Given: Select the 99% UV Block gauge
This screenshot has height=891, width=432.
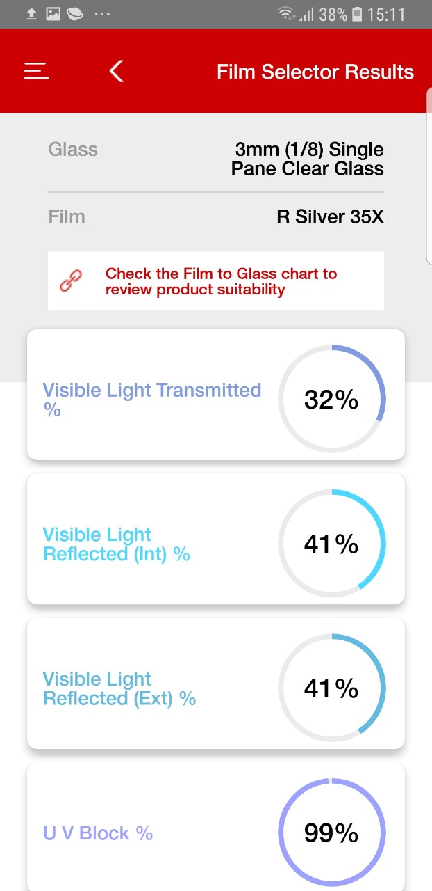Looking at the screenshot, I should 332,833.
